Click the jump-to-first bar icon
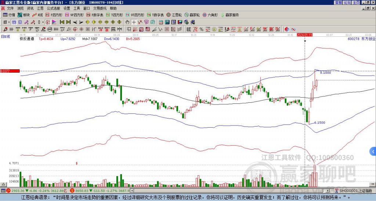376x201 pixels. 62,22
